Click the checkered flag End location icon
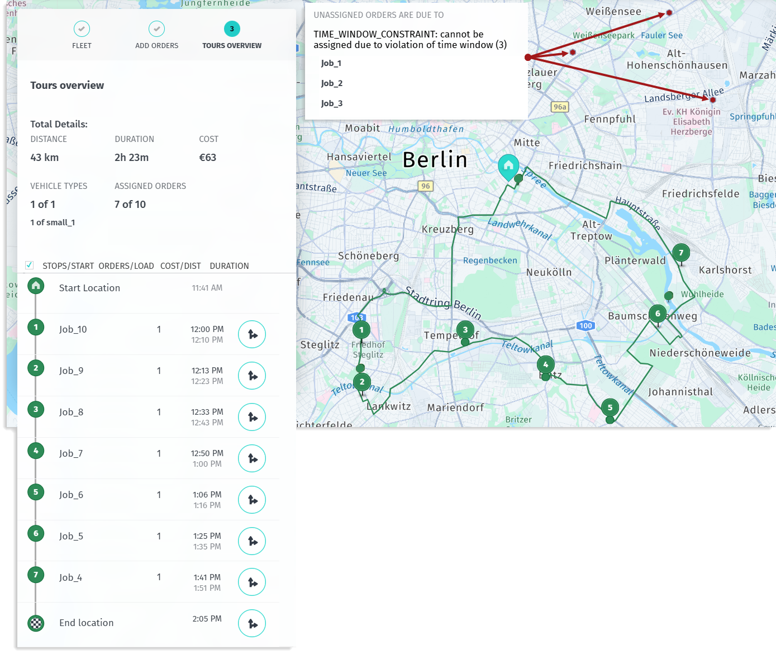776x654 pixels. [35, 623]
